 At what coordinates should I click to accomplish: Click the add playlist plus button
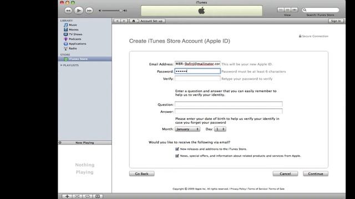[x=67, y=196]
